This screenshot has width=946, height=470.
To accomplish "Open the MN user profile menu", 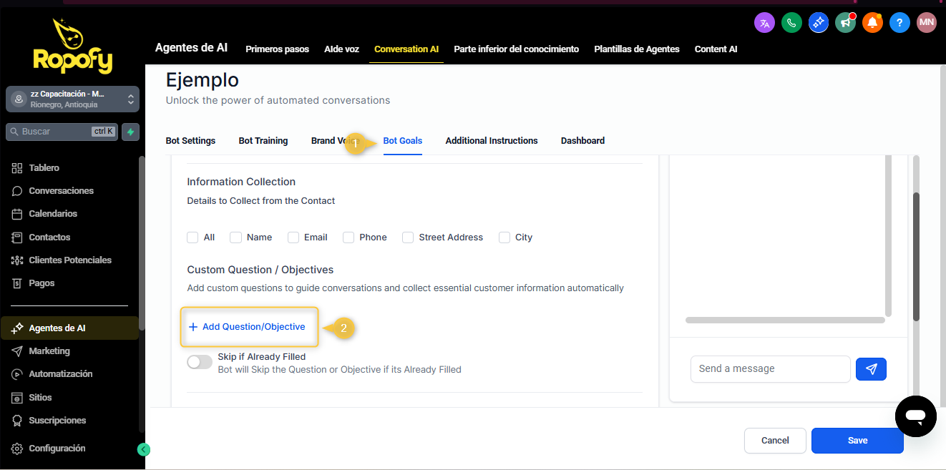I will click(x=927, y=23).
